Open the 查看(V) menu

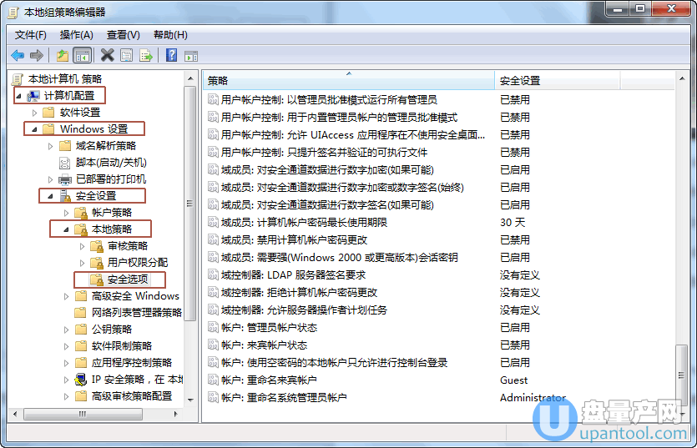[123, 35]
